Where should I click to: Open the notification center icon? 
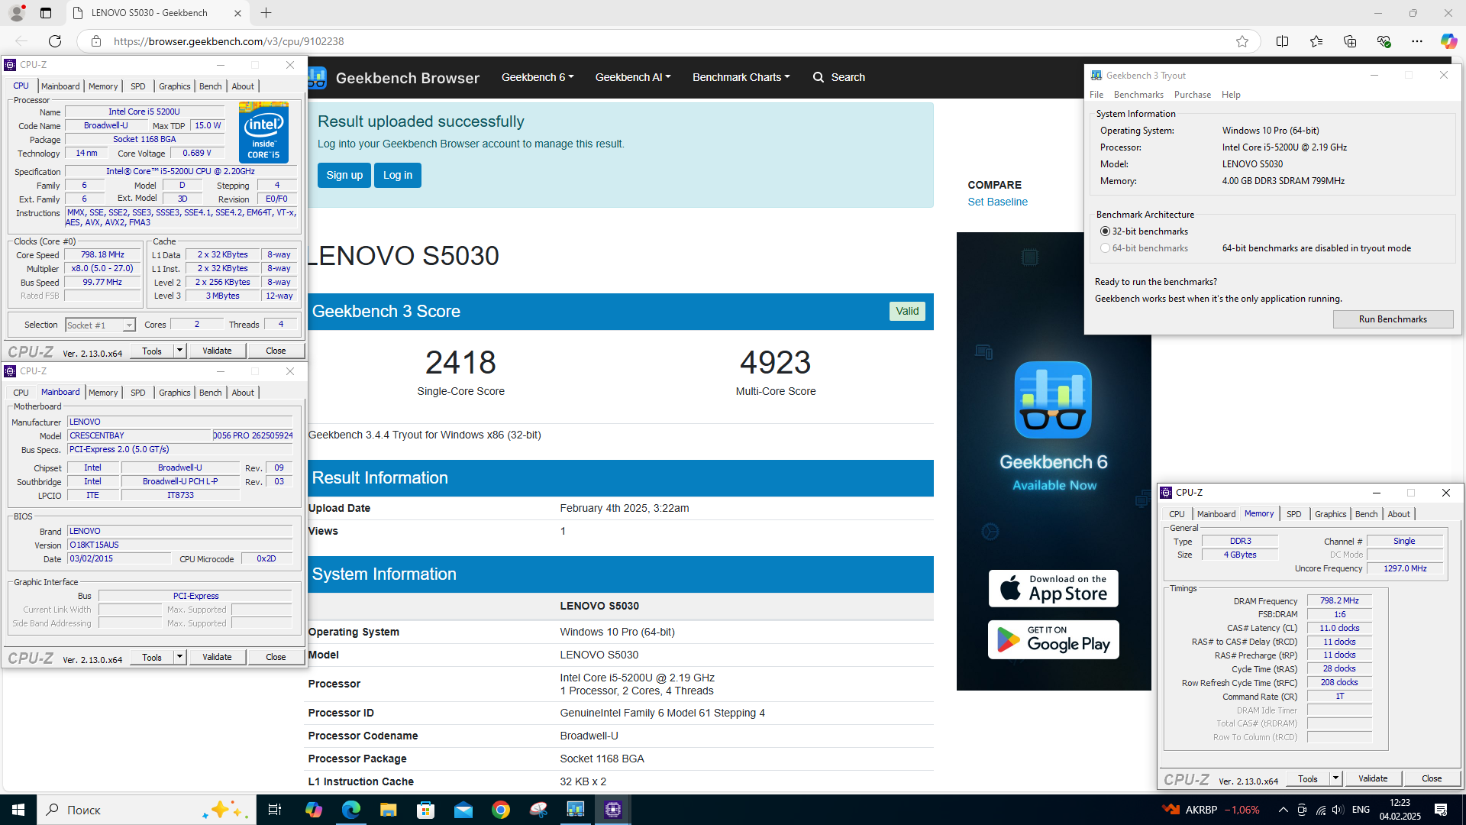[x=1441, y=810]
